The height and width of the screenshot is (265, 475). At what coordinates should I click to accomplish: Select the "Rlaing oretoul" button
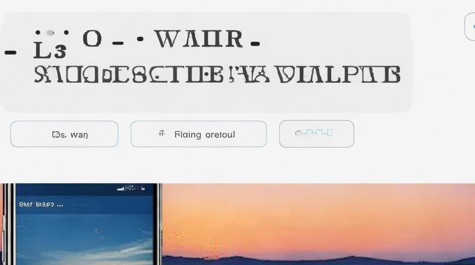tap(199, 134)
